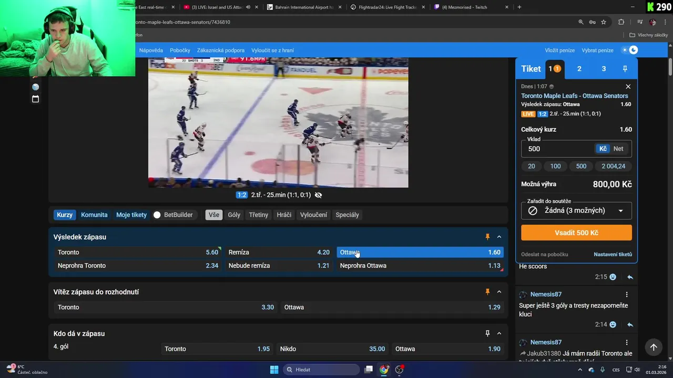Toggle the BetBuilder switch
Image resolution: width=673 pixels, height=378 pixels.
[157, 215]
